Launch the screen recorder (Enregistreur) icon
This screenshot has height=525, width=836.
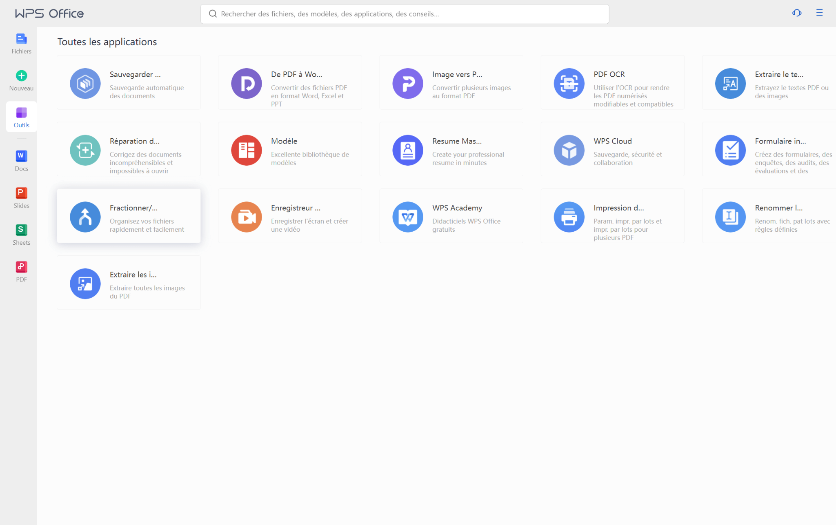(x=246, y=217)
